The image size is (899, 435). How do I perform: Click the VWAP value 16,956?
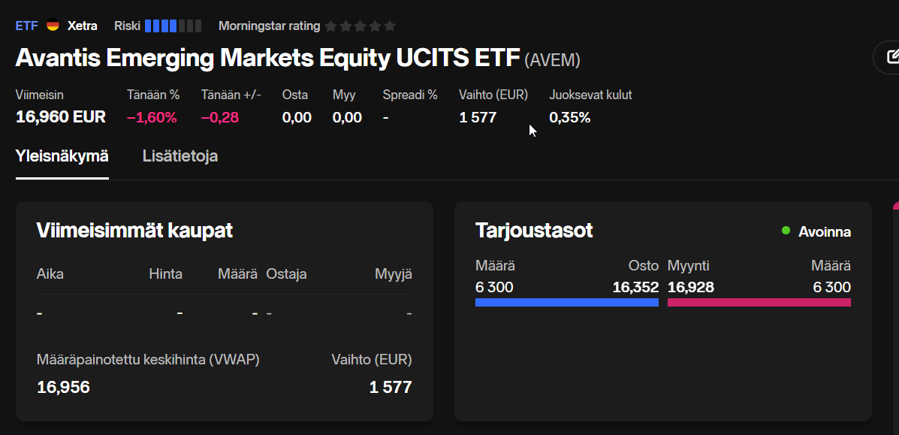63,387
